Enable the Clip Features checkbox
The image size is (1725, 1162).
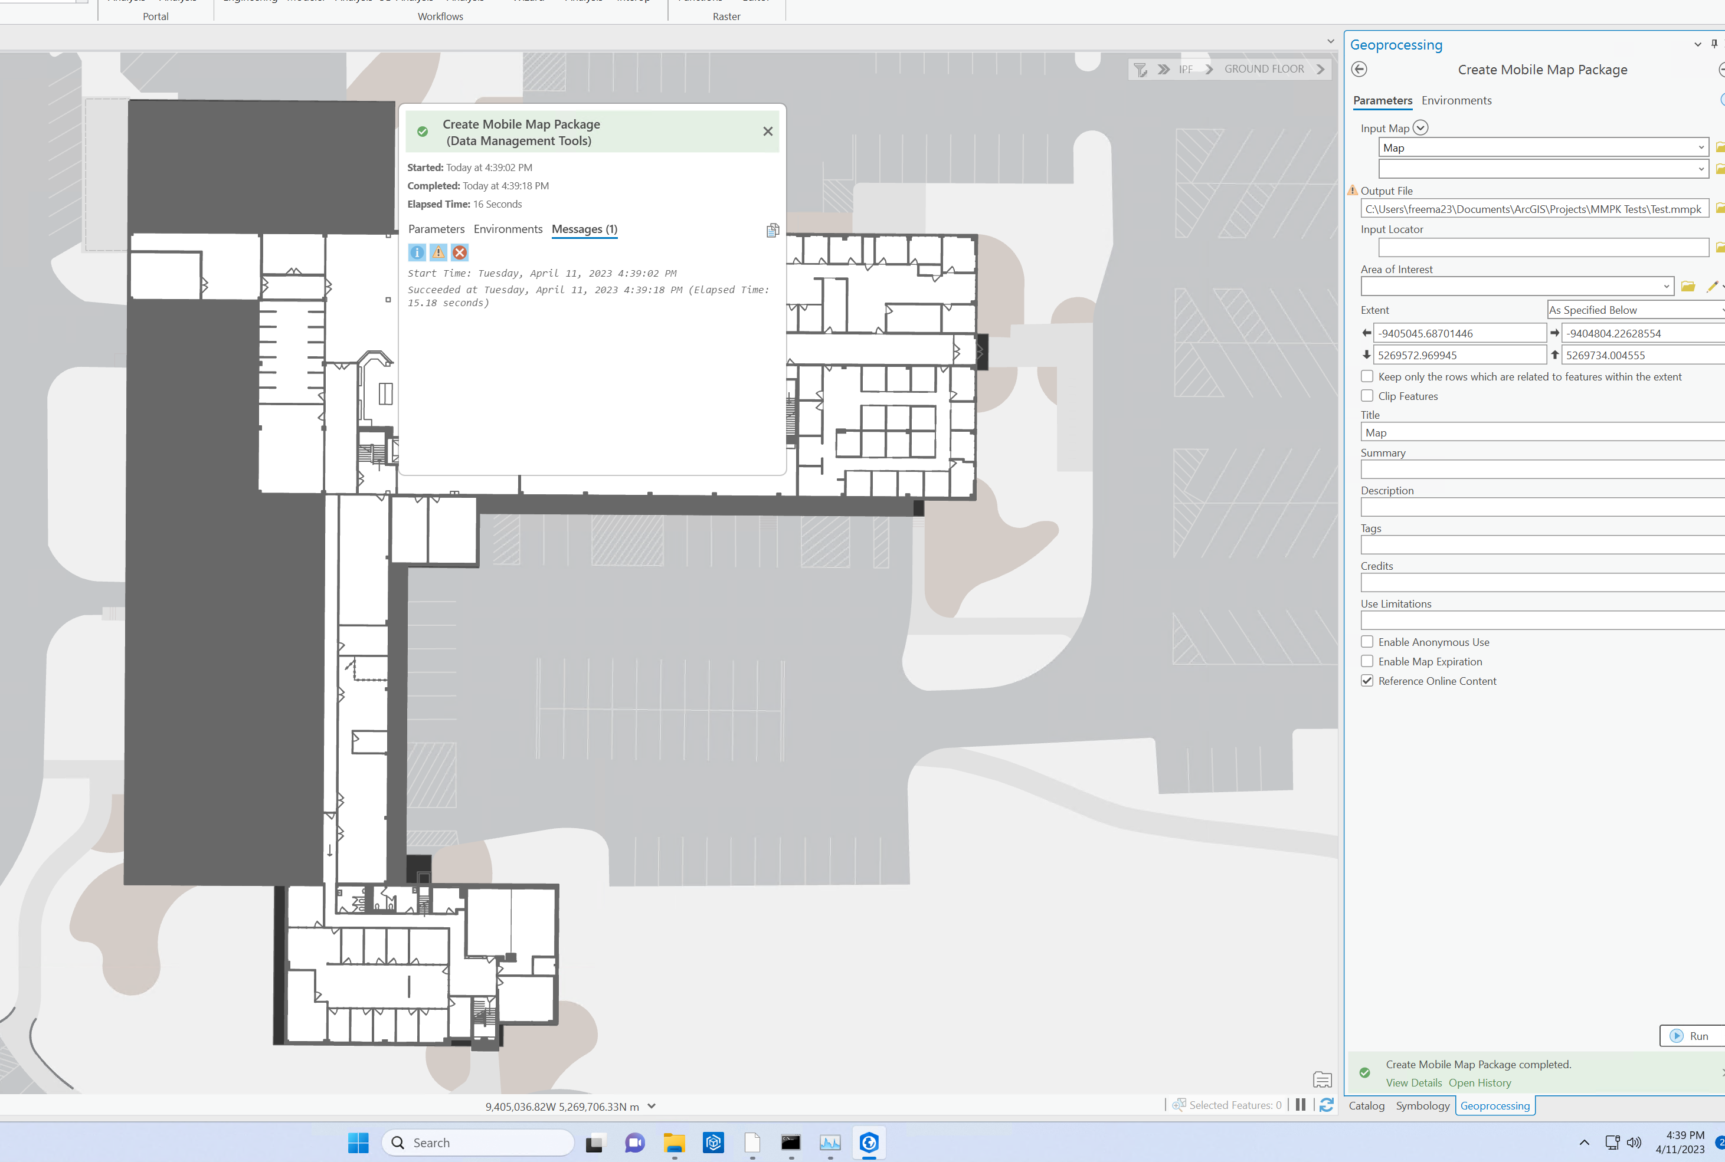pyautogui.click(x=1367, y=396)
